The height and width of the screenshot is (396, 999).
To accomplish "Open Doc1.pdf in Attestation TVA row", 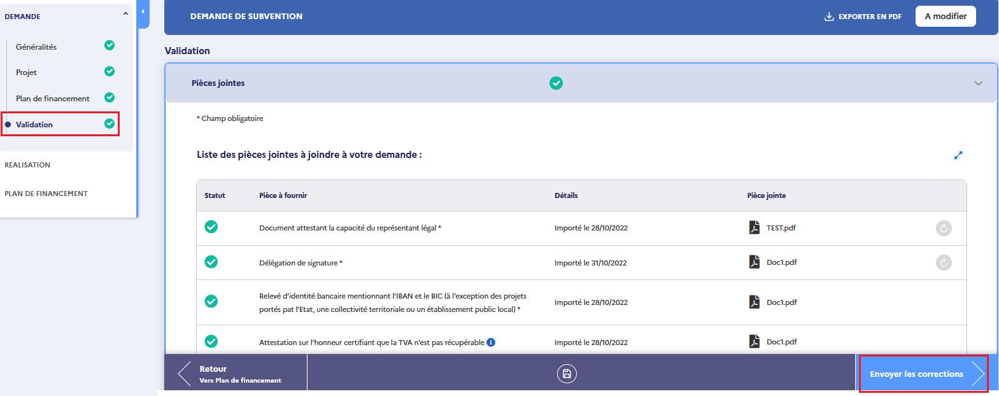I will pyautogui.click(x=782, y=341).
